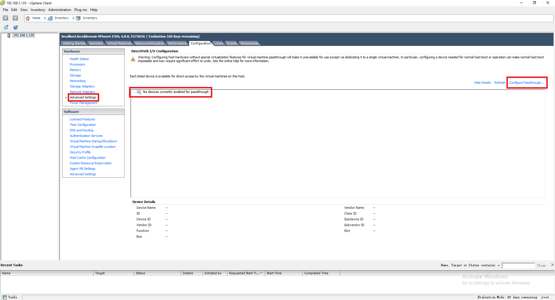This screenshot has height=300, width=555.
Task: Open Storage hardware settings
Action: click(x=75, y=75)
